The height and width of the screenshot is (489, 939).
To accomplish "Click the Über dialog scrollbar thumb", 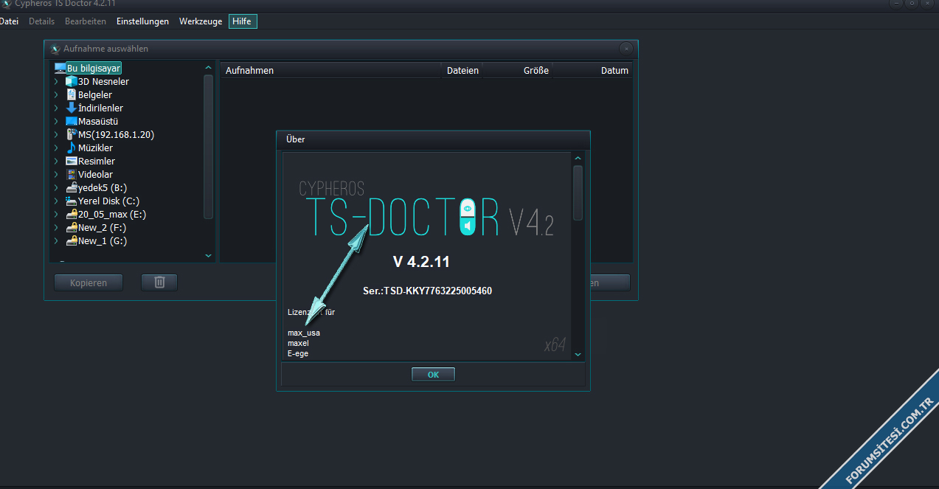I will pos(578,193).
